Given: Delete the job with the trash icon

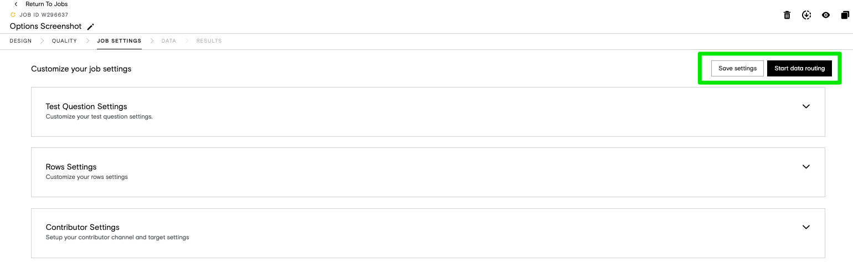Looking at the screenshot, I should coord(787,15).
